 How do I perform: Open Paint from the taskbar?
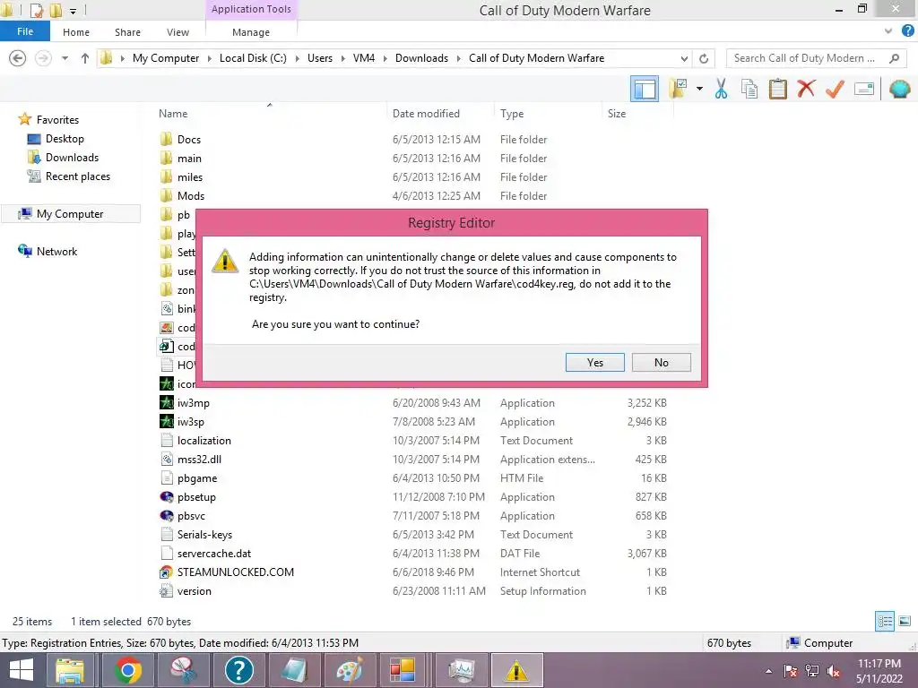tap(350, 670)
